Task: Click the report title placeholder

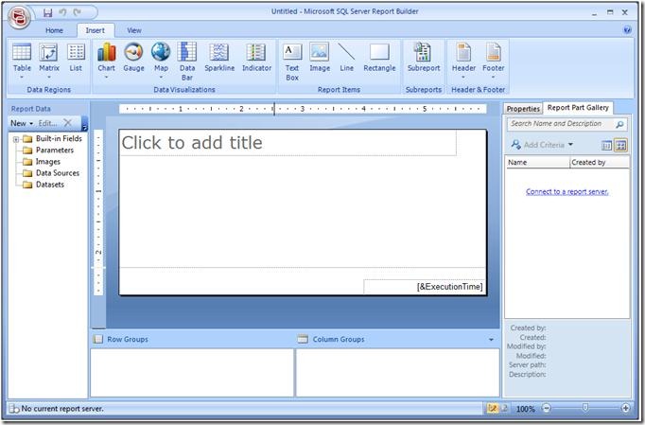Action: [x=288, y=143]
